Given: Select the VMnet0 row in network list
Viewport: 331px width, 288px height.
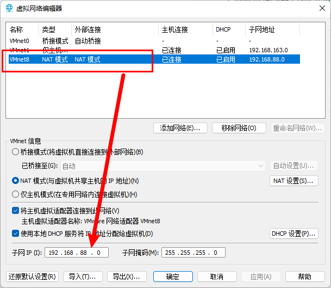Looking at the screenshot, I should pos(20,41).
